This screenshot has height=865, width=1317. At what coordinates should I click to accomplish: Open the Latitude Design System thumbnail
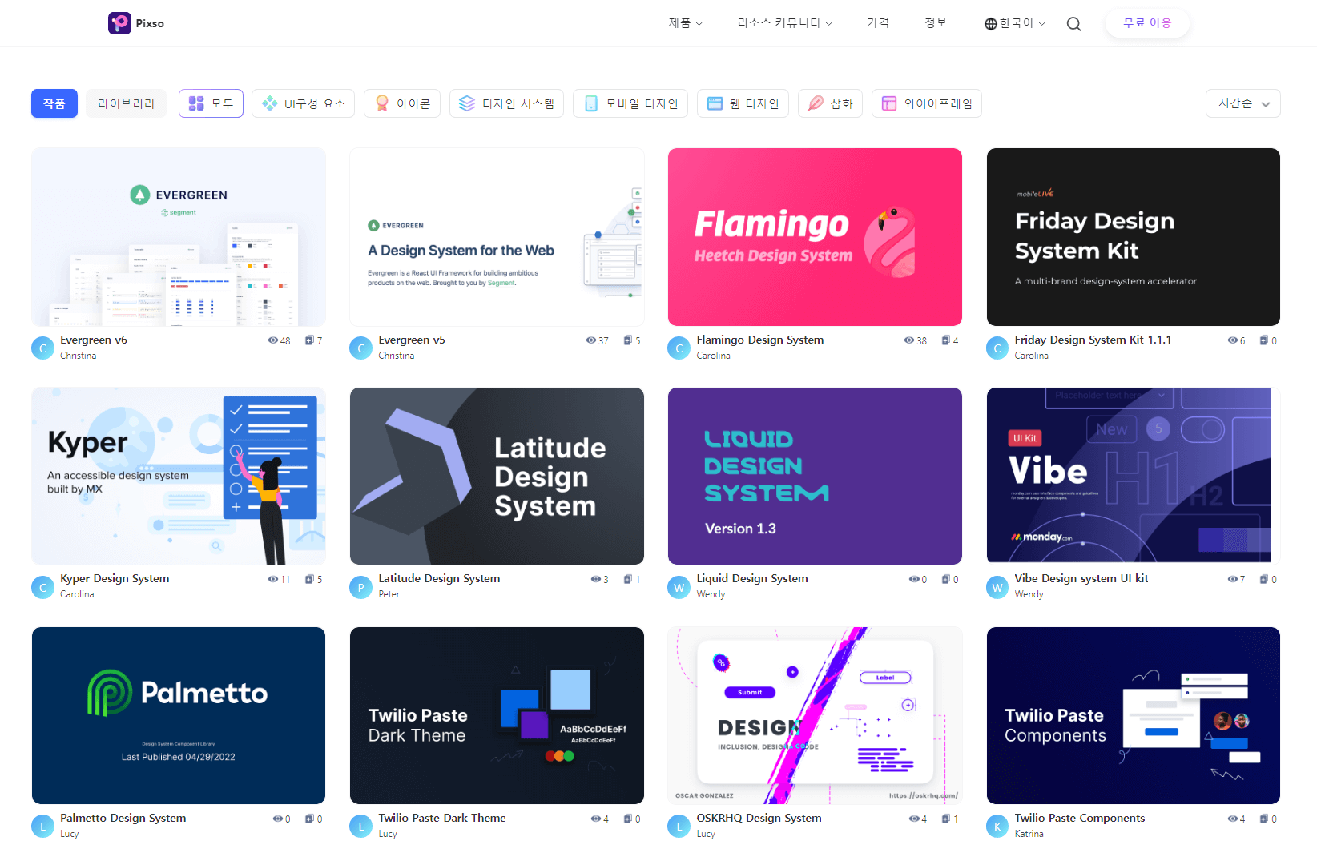tap(497, 476)
